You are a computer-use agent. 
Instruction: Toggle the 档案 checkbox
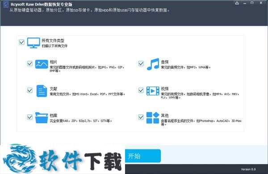click(30, 117)
